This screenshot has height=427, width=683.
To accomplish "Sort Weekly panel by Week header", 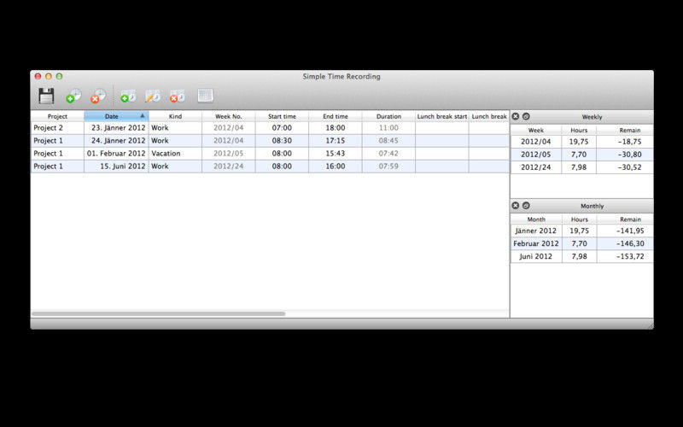I will pos(536,130).
